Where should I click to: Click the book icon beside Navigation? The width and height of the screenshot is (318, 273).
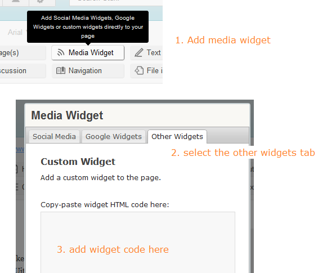click(61, 70)
